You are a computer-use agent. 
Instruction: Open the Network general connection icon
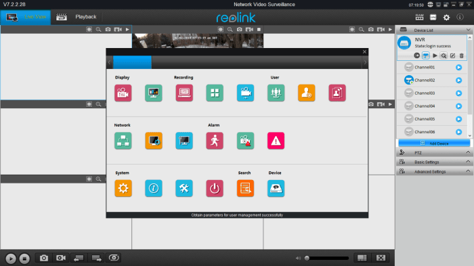click(x=123, y=141)
